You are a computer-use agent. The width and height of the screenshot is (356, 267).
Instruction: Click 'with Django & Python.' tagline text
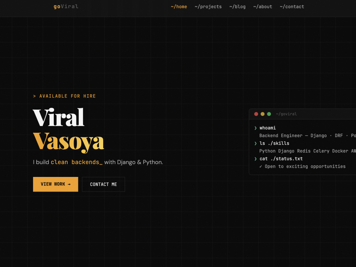133,162
